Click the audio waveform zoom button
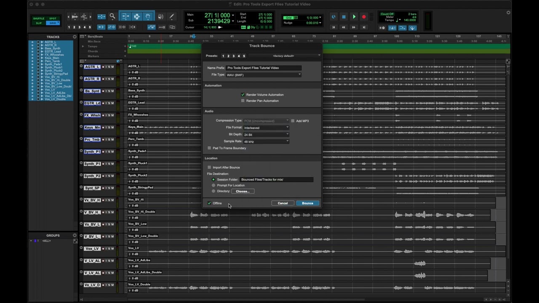Viewport: 539px width, 303px height. (x=75, y=17)
